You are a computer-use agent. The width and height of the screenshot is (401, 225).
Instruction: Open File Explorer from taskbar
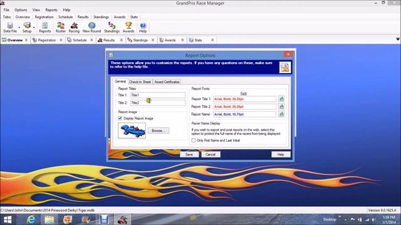pos(49,219)
